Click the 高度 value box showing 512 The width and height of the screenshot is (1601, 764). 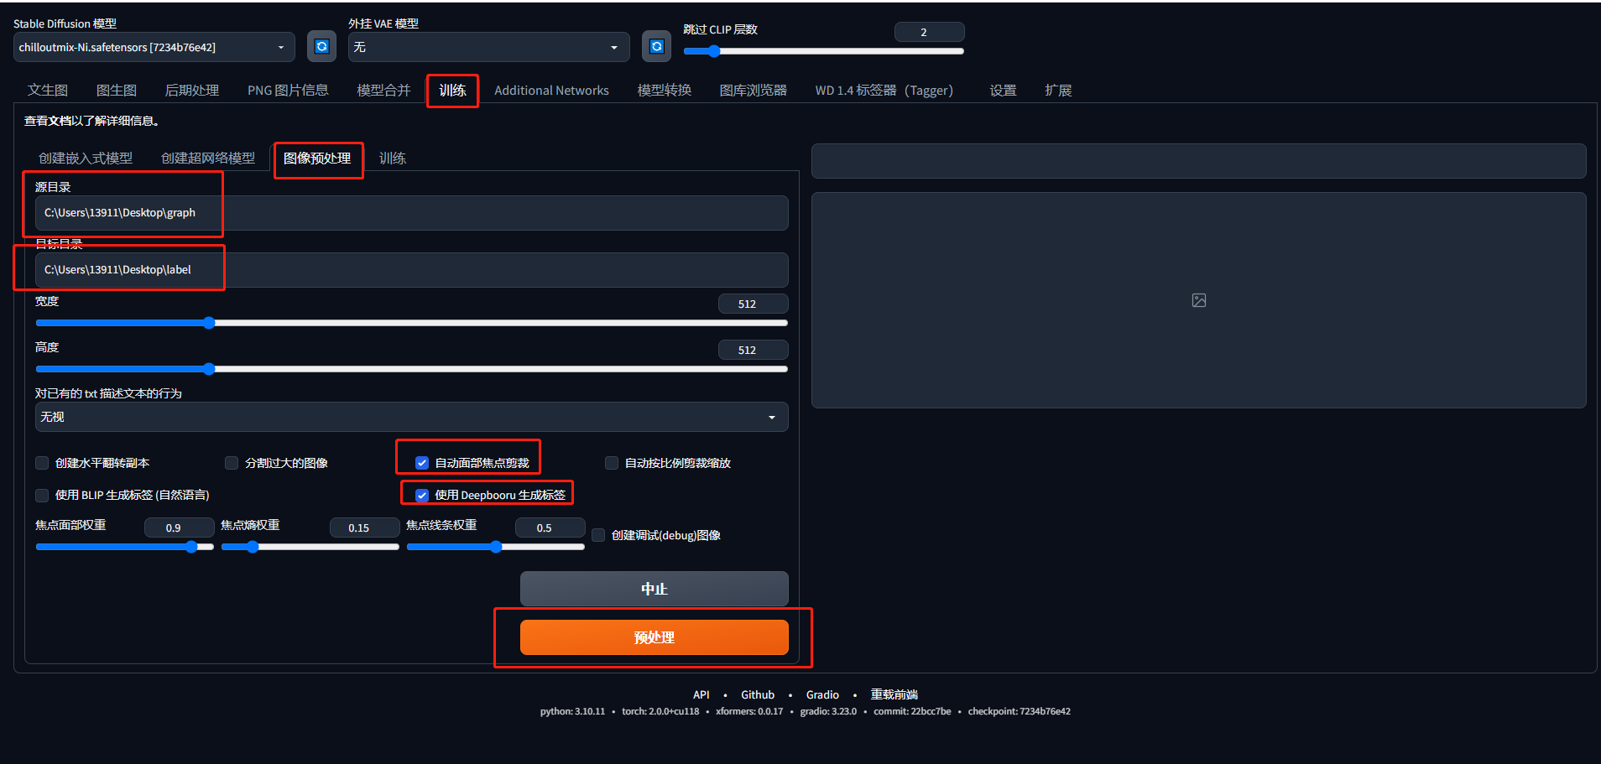(x=753, y=350)
